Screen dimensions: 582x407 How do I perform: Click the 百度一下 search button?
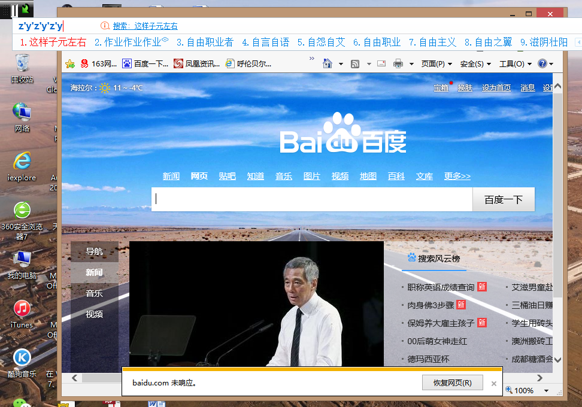[x=504, y=199]
